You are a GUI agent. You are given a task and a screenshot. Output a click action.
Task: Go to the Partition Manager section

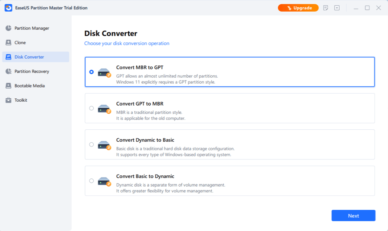[x=32, y=28]
